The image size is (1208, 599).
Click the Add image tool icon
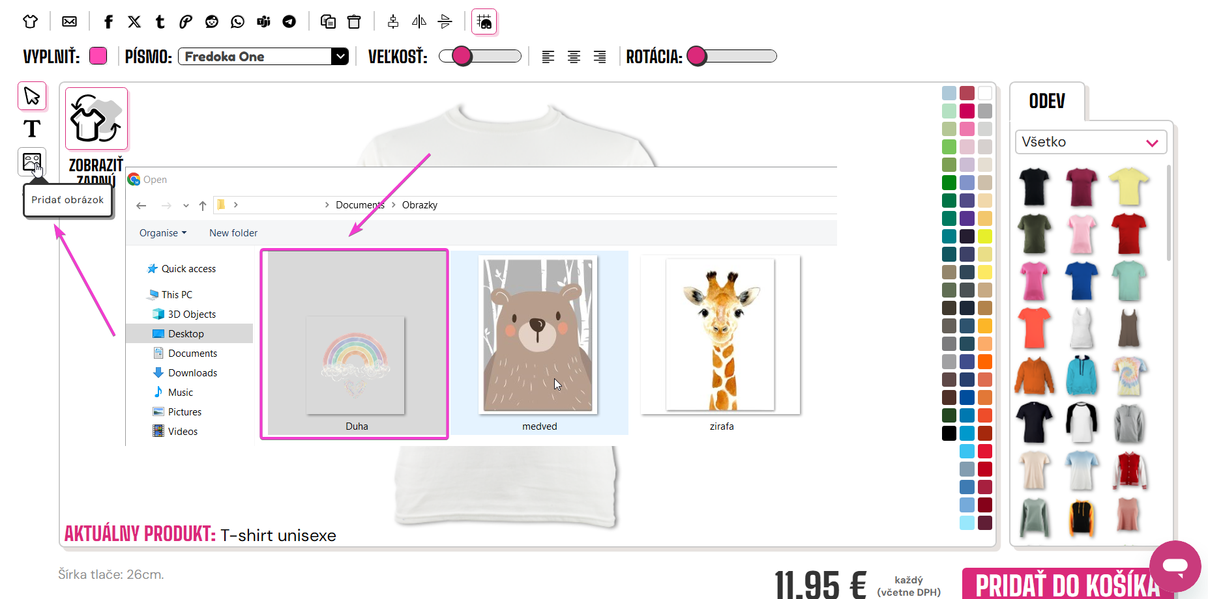coord(32,162)
